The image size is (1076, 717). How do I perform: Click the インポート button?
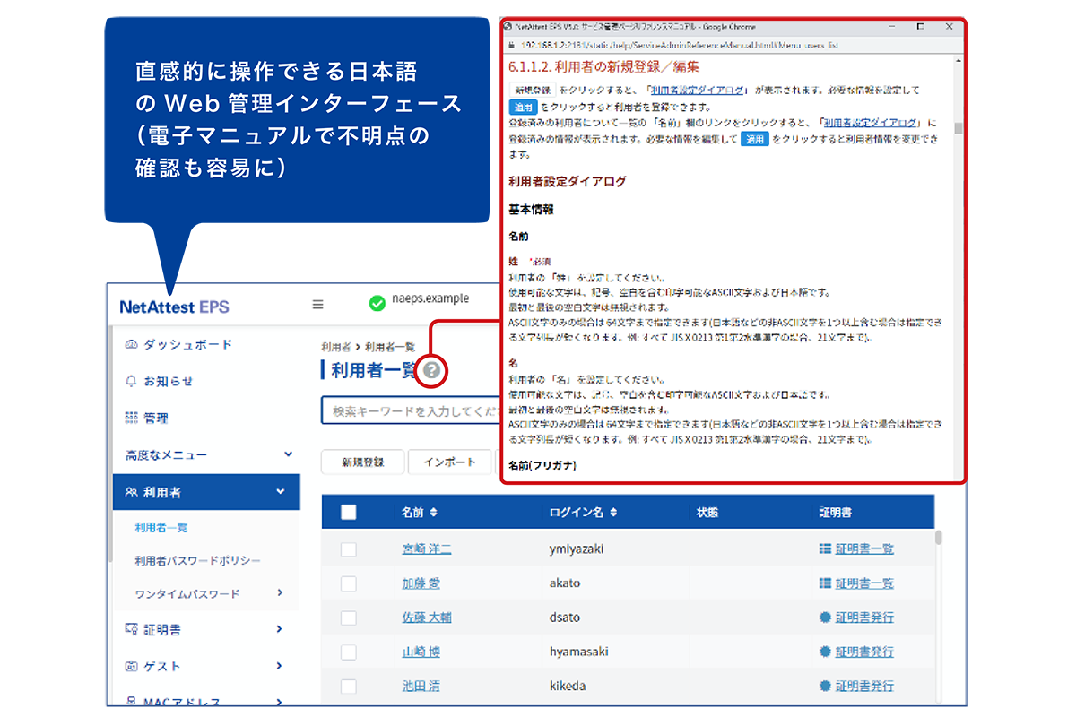(x=450, y=462)
